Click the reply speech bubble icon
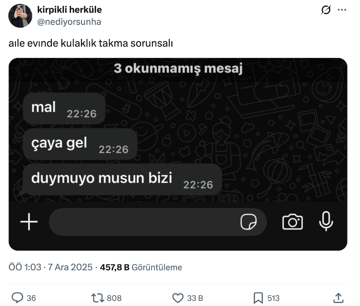The image size is (360, 306). (17, 298)
